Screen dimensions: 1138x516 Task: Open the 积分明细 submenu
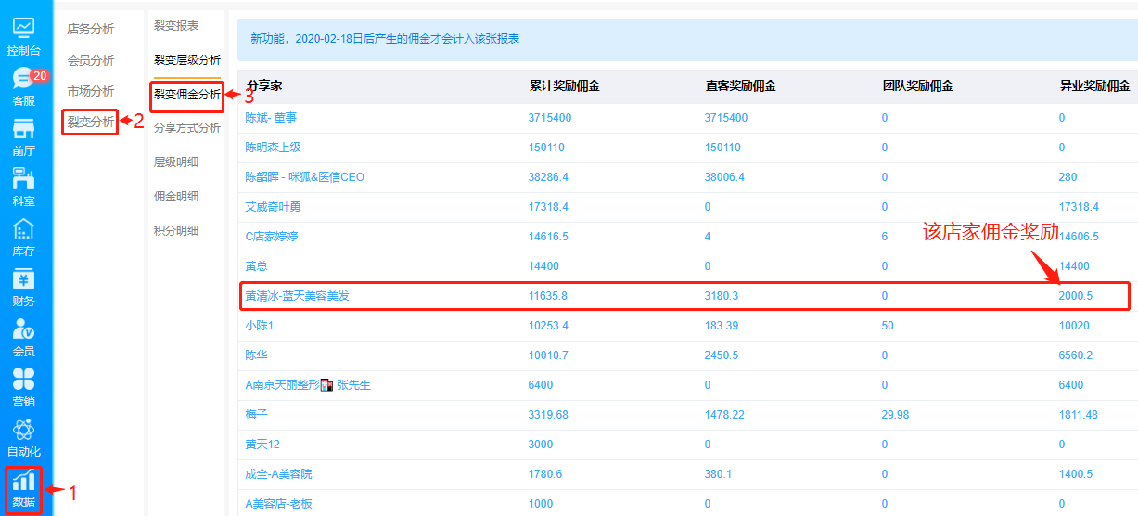point(176,230)
